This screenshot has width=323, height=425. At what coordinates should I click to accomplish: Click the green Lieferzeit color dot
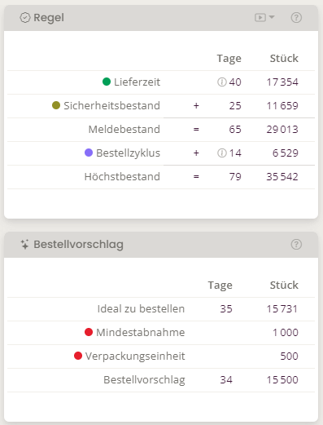[x=107, y=82]
